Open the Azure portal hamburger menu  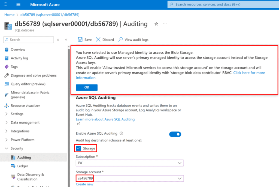coord(19,5)
